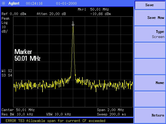
Task: Click the Mkr1 50.01 MHz readout
Action: coord(93,10)
